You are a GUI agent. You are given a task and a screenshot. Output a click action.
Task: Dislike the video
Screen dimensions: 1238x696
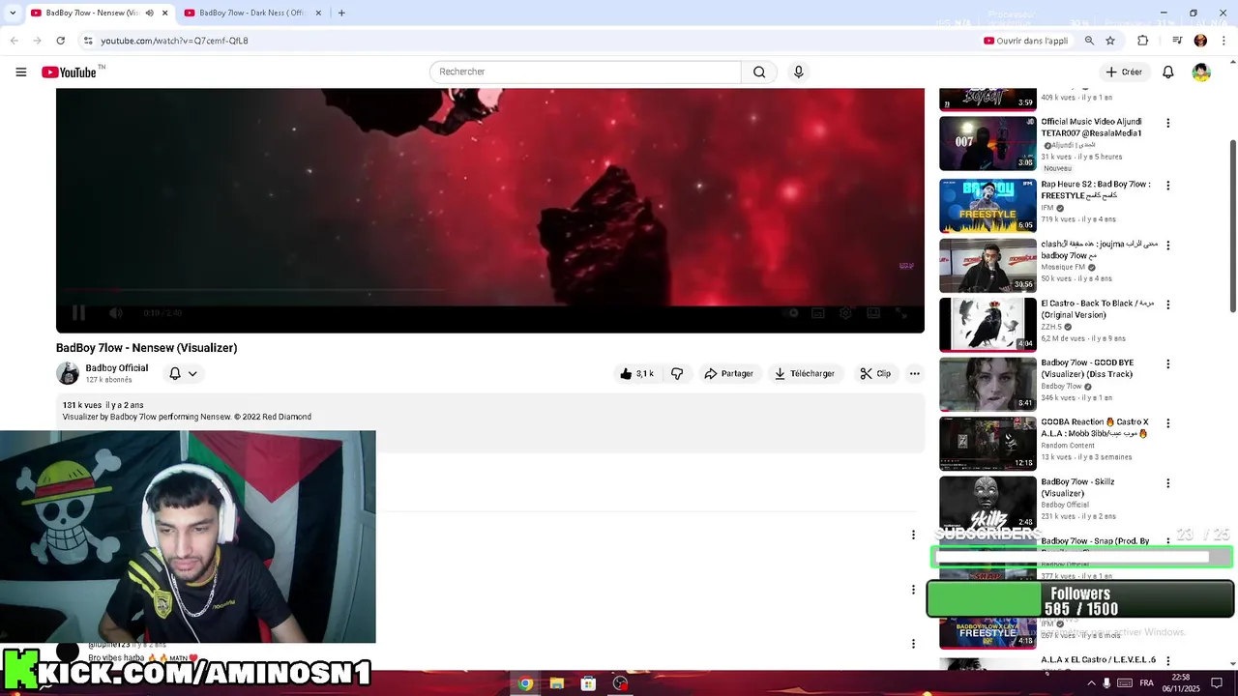pos(677,373)
